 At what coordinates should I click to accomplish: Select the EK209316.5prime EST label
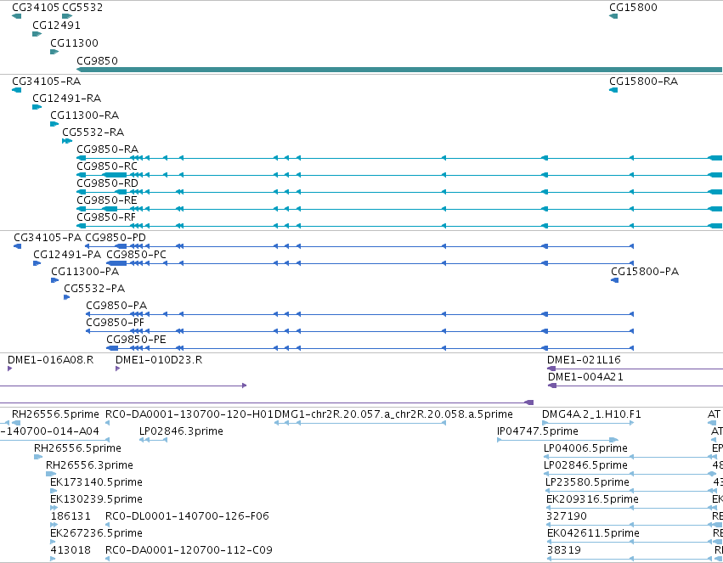click(x=592, y=500)
